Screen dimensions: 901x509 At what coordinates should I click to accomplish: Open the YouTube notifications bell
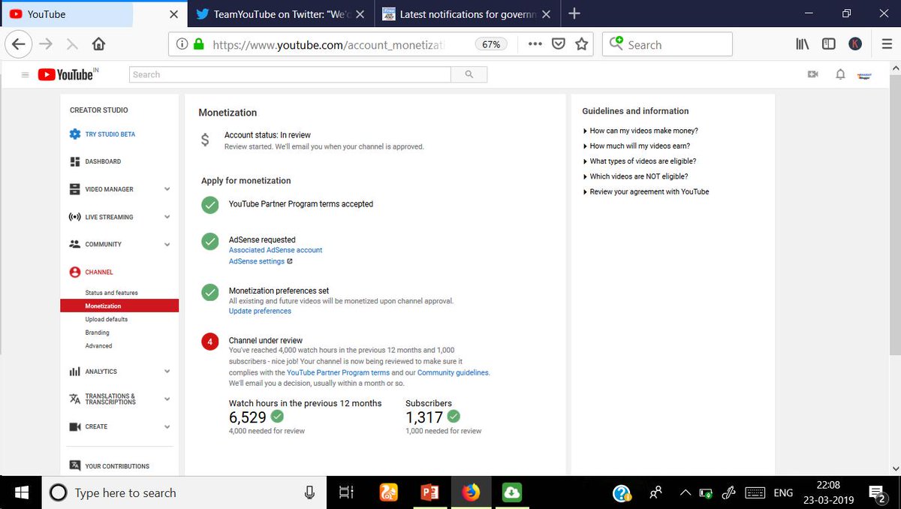[840, 74]
